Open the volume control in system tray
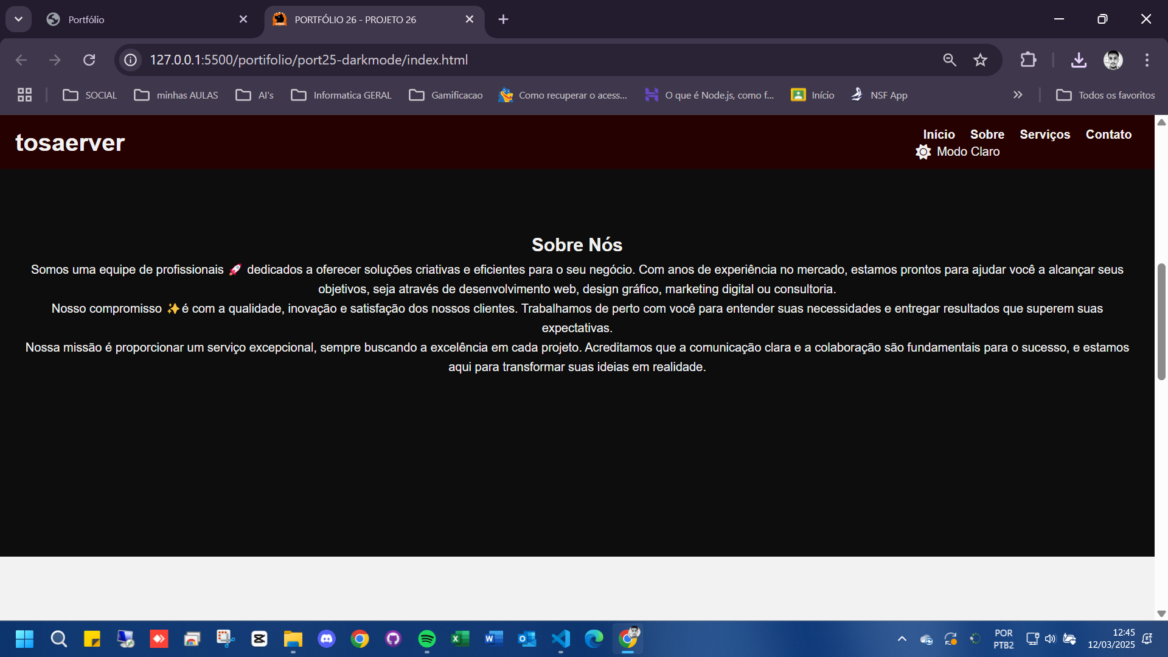This screenshot has width=1168, height=657. tap(1051, 639)
